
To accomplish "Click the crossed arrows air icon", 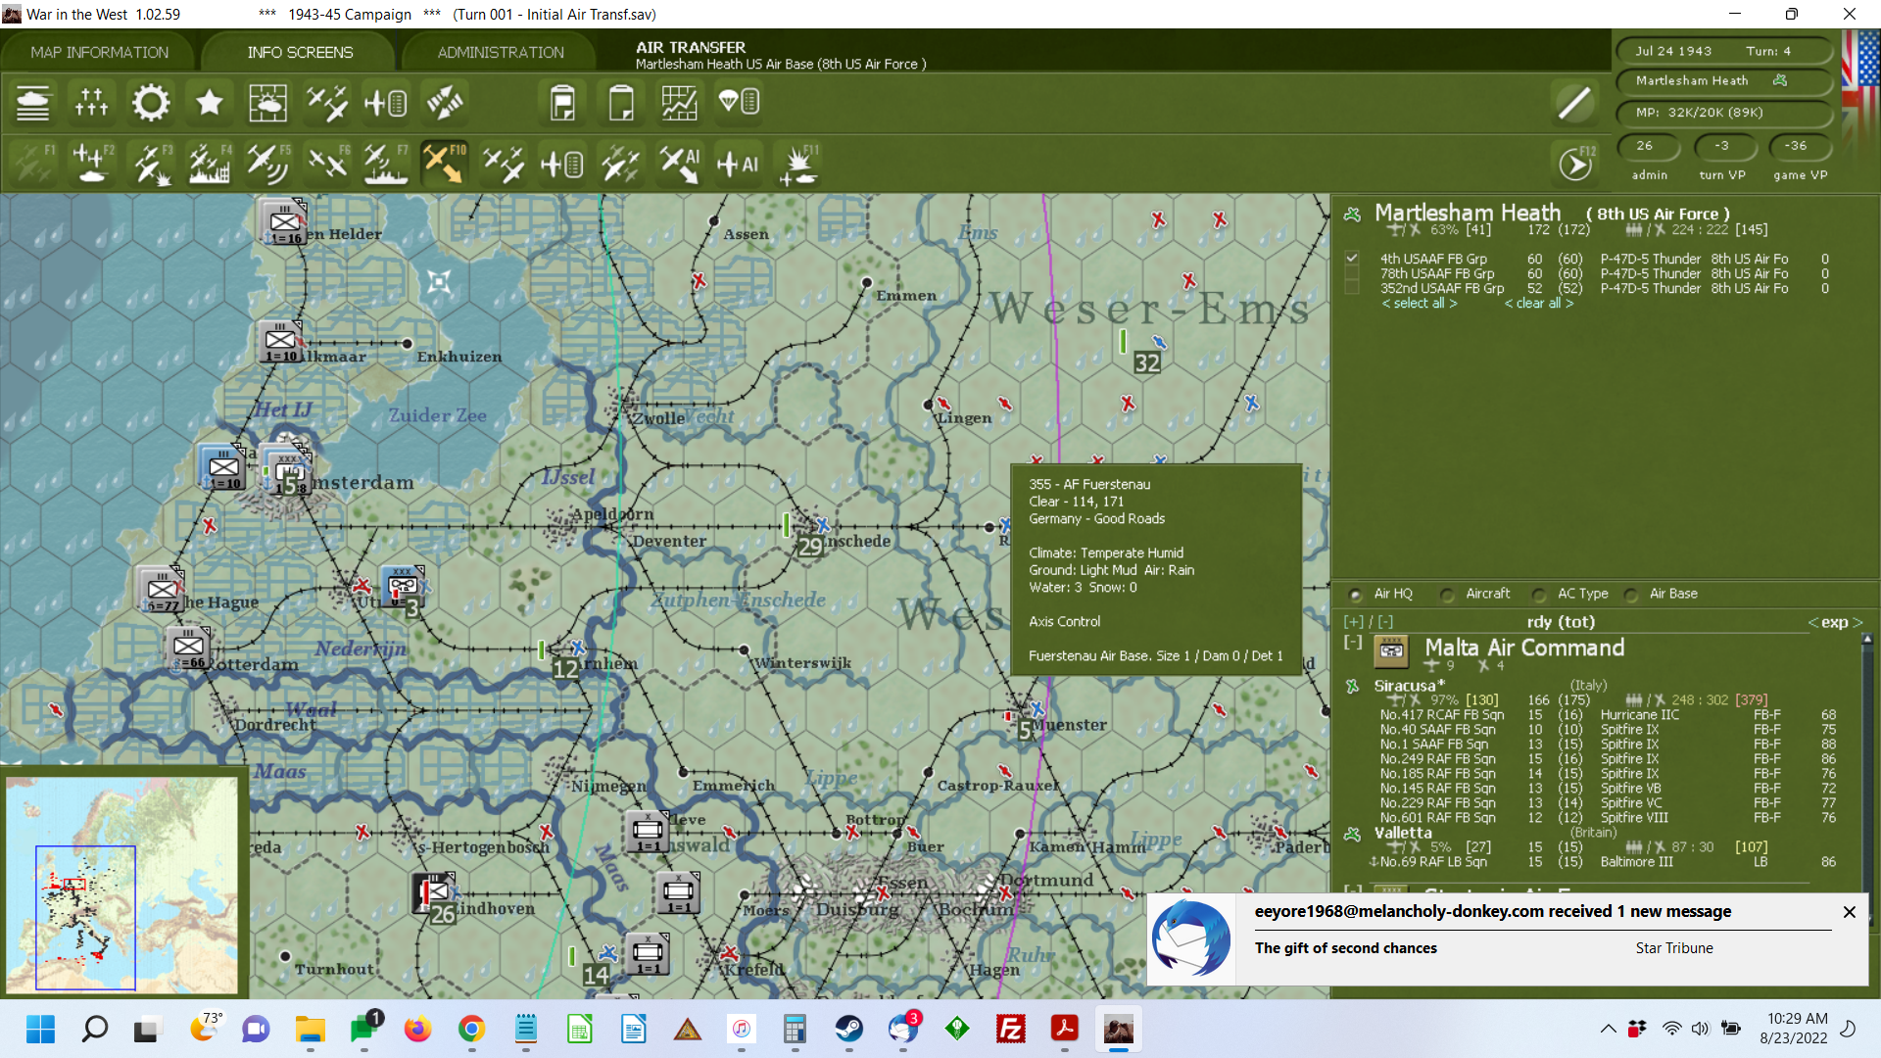I will pyautogui.click(x=444, y=102).
